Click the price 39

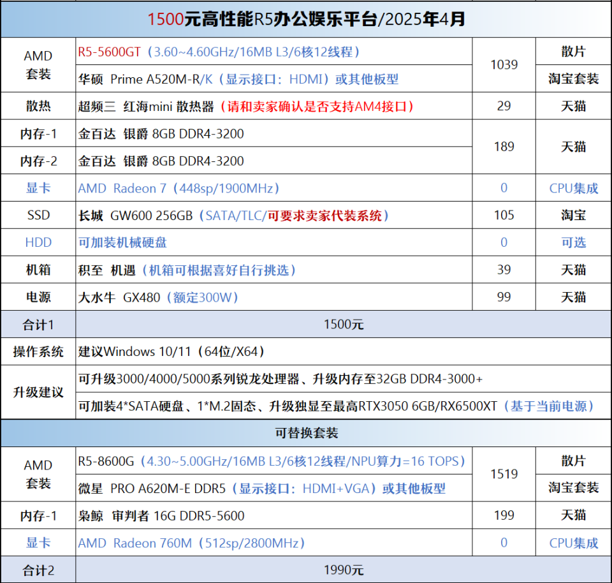504,270
